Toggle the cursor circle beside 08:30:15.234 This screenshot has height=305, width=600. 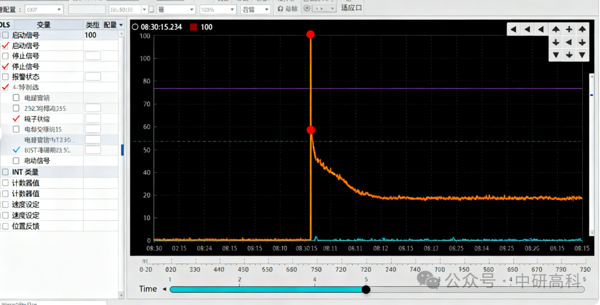(134, 27)
